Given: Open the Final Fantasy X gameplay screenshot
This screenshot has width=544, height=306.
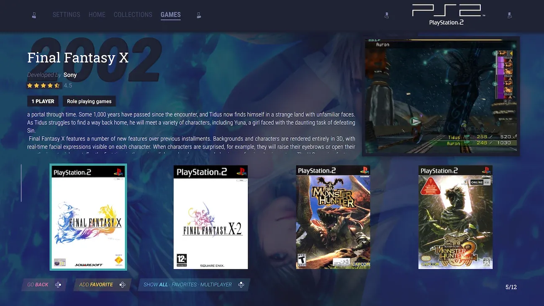Looking at the screenshot, I should [441, 96].
